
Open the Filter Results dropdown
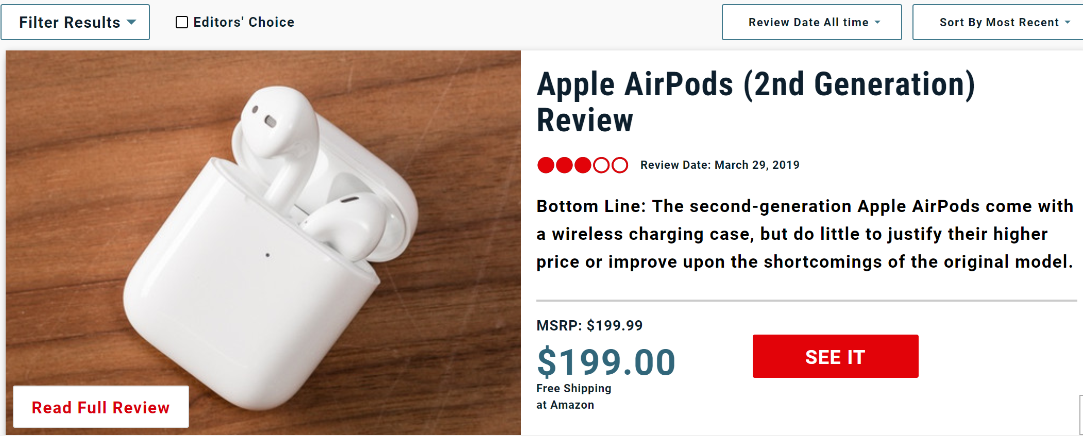[75, 22]
